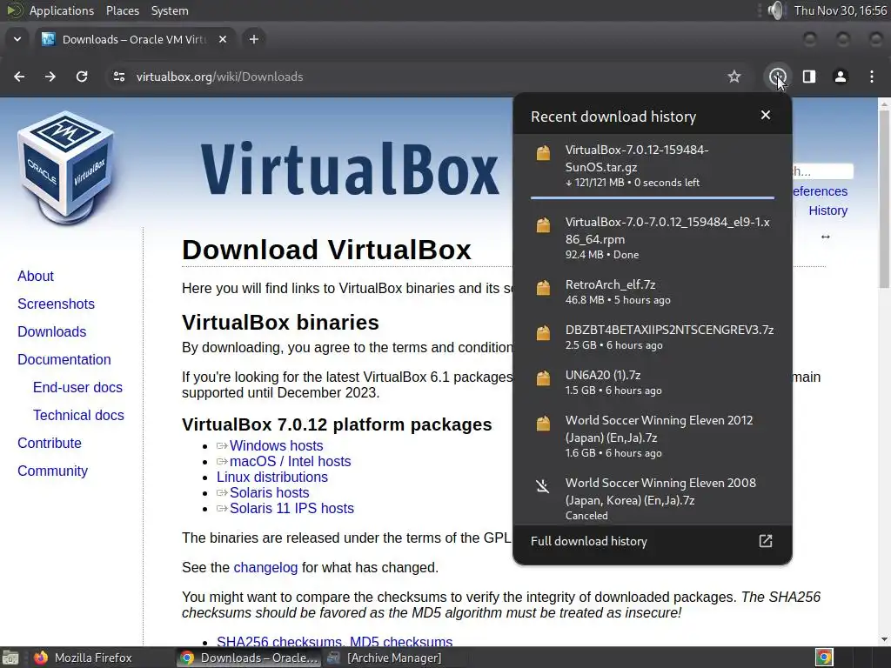Open VirtualBox SunOS.tar.gz file icon
Screen dimensions: 891x668
543,153
